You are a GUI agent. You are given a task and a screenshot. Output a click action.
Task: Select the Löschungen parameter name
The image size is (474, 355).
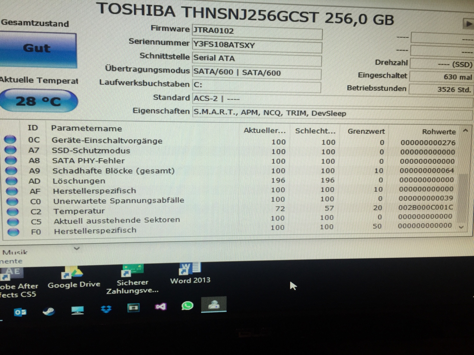click(x=79, y=181)
